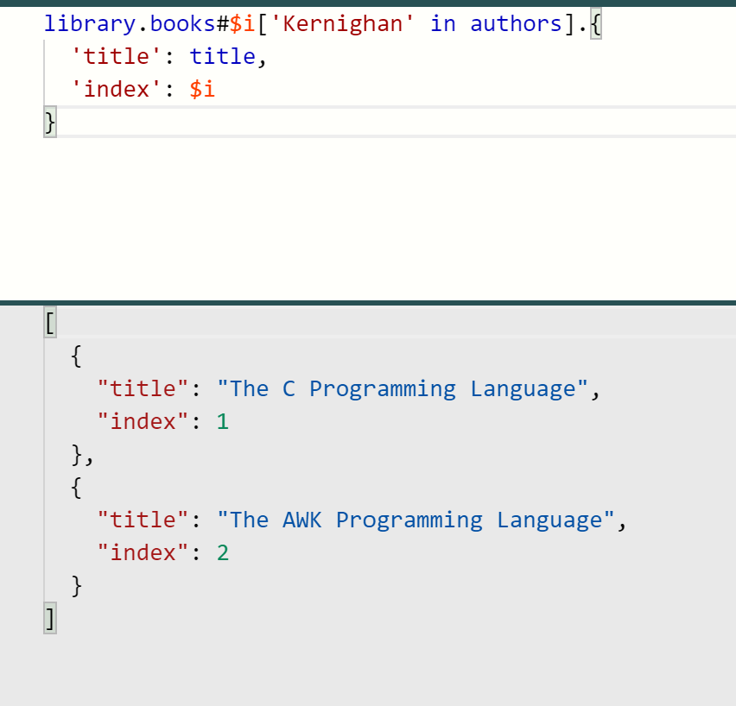
Task: Click 'library' in the query expression
Action: click(x=89, y=23)
